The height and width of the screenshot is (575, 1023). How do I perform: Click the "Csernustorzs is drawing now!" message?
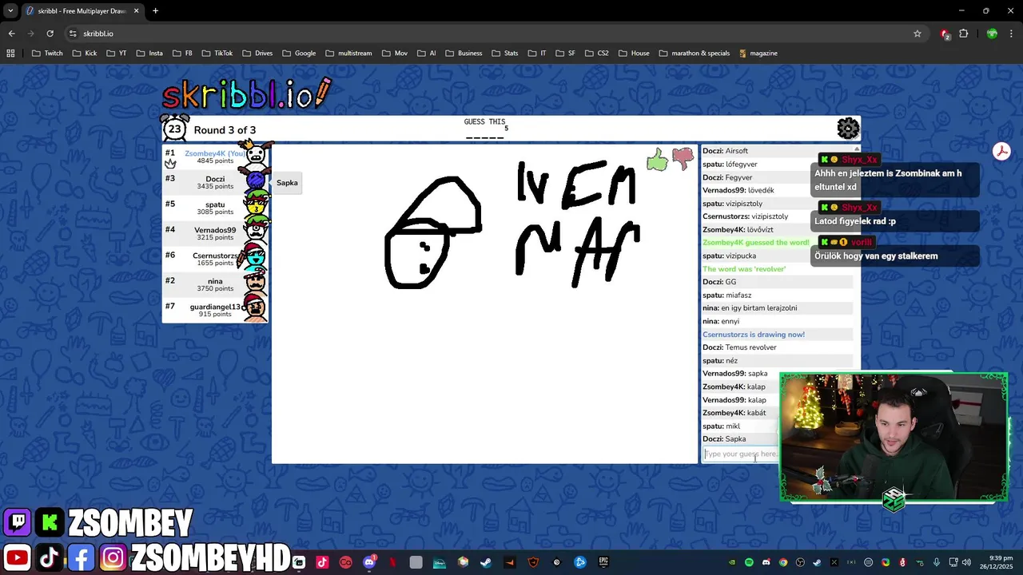[754, 335]
